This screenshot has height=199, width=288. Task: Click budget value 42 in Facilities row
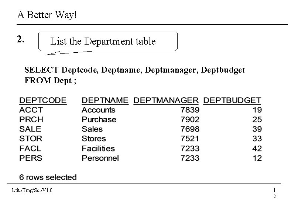(257, 149)
